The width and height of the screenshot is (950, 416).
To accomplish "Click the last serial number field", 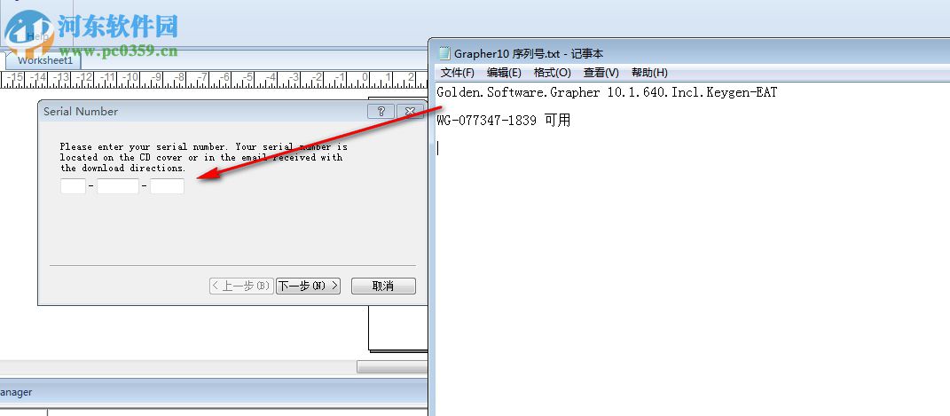I will click(168, 186).
